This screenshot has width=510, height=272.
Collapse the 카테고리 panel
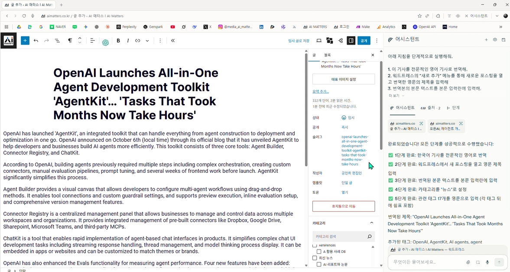tap(371, 223)
